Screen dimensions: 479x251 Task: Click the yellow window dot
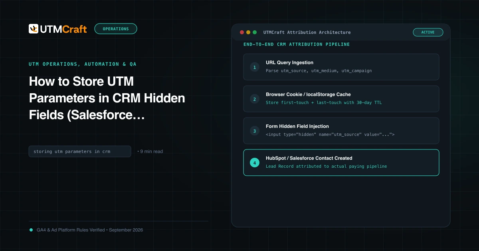tap(248, 32)
